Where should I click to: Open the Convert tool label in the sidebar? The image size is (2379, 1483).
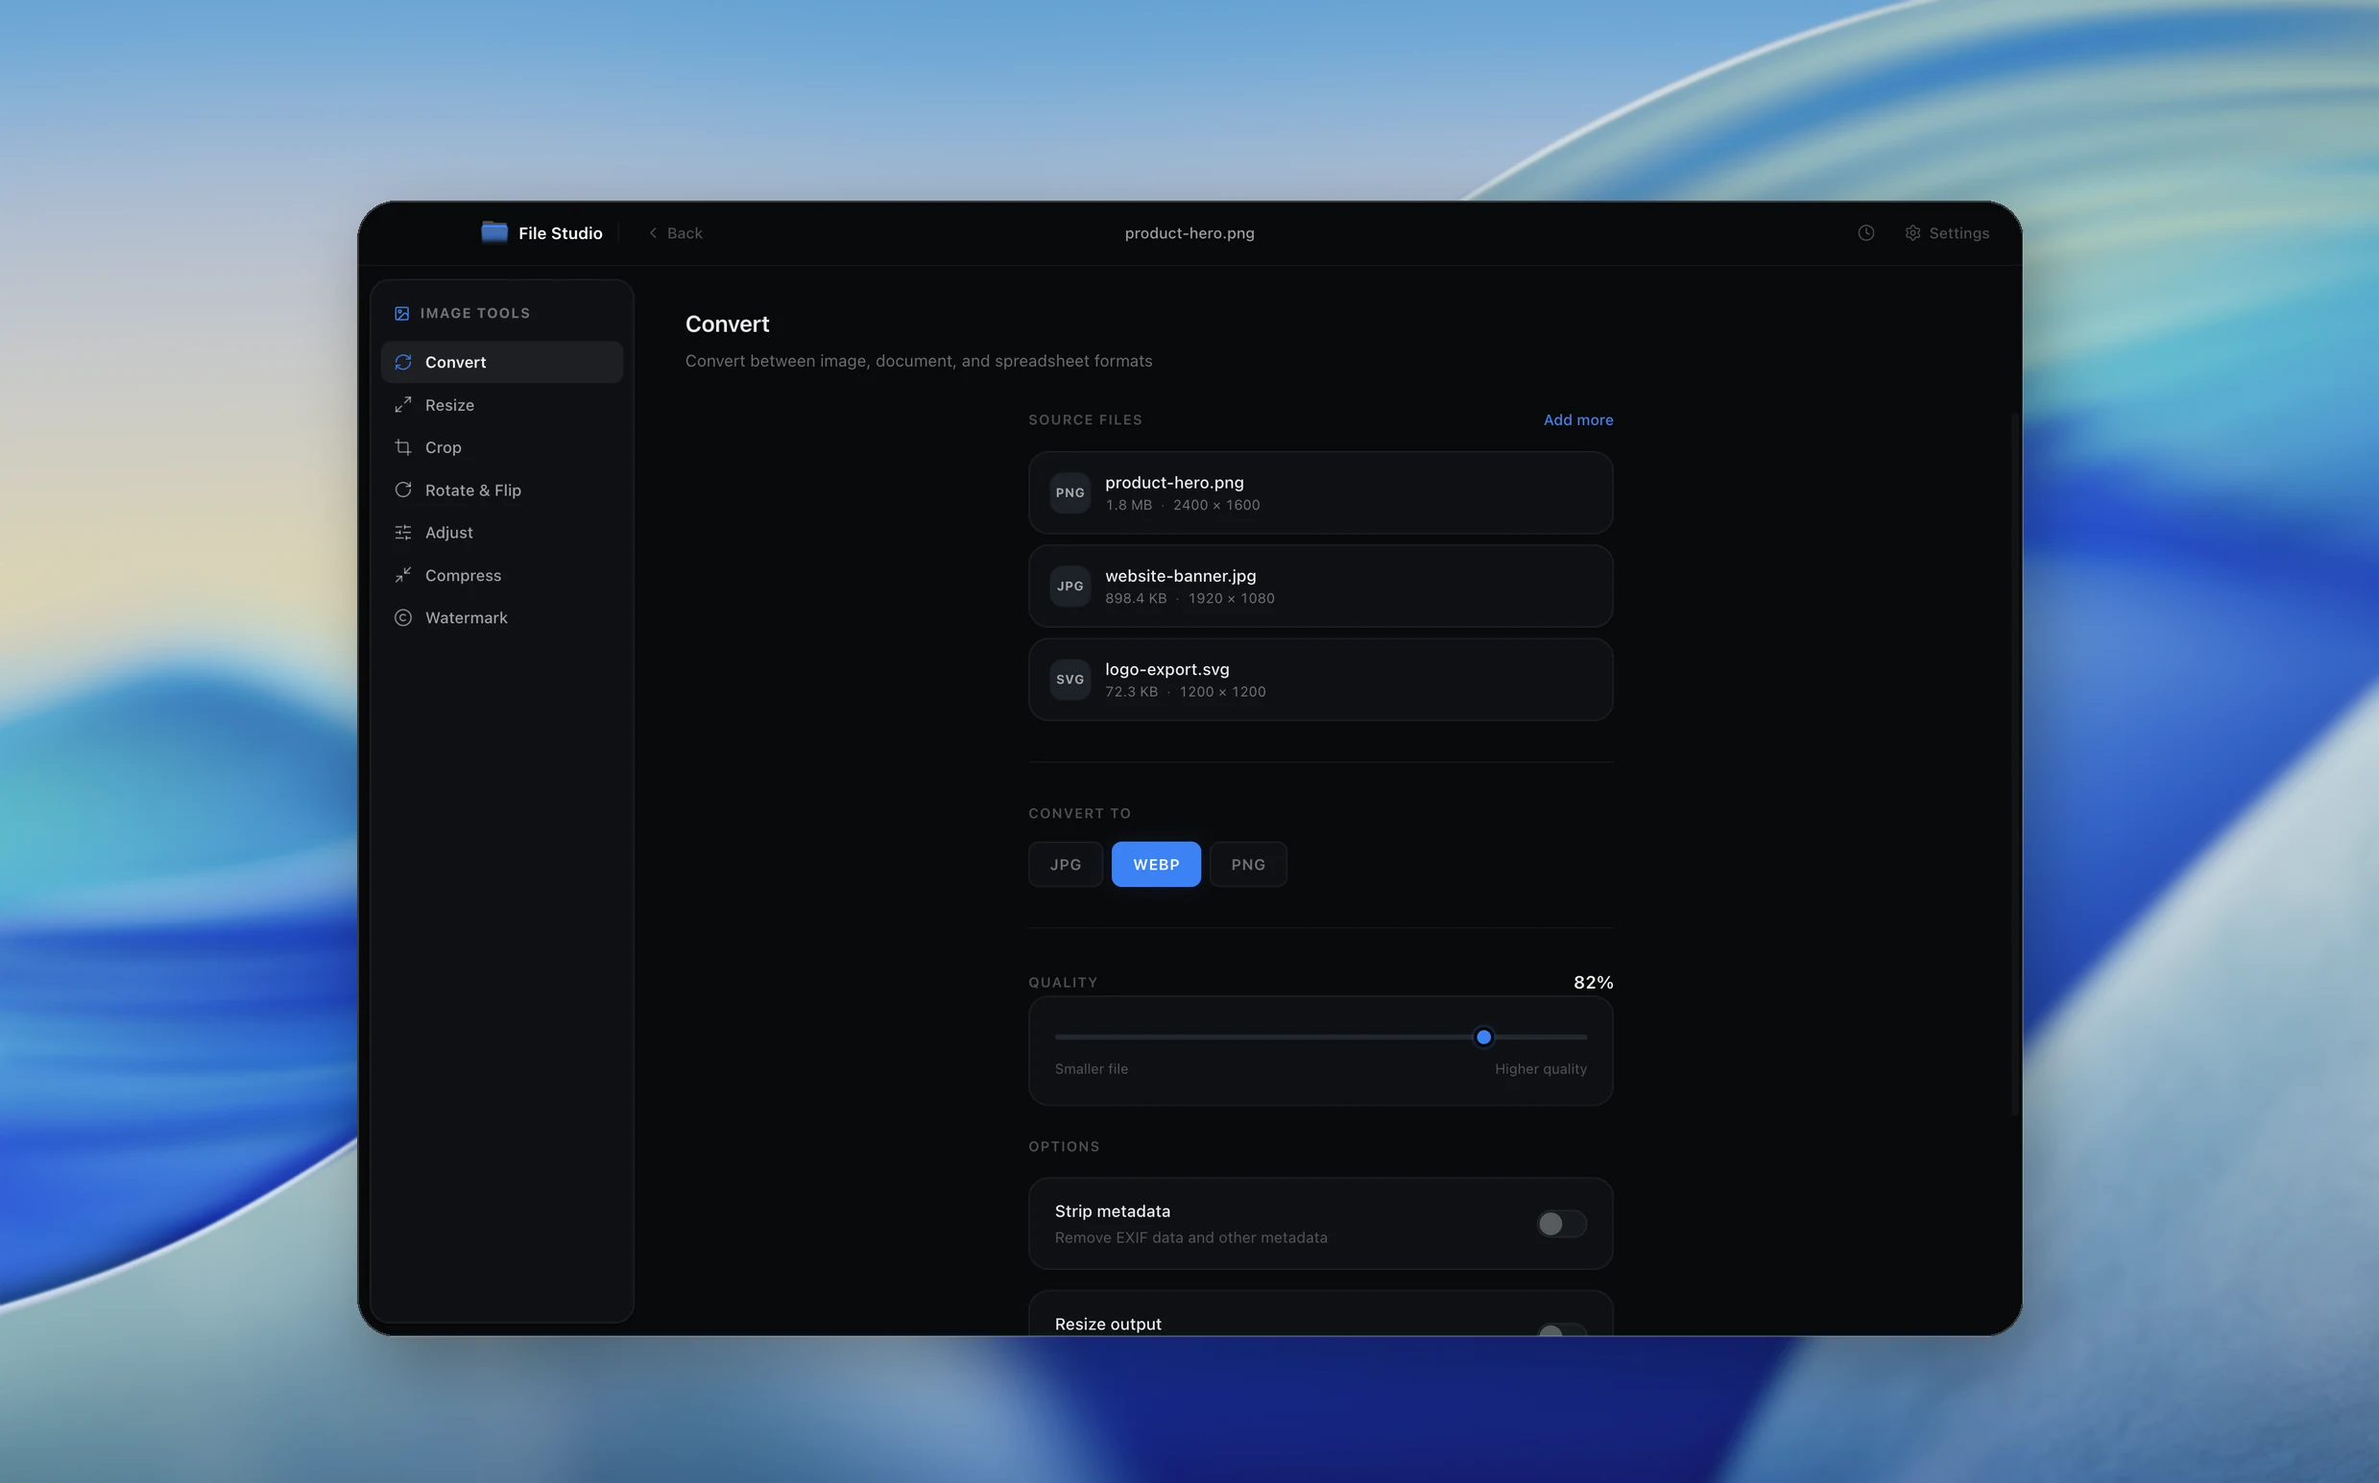point(455,362)
